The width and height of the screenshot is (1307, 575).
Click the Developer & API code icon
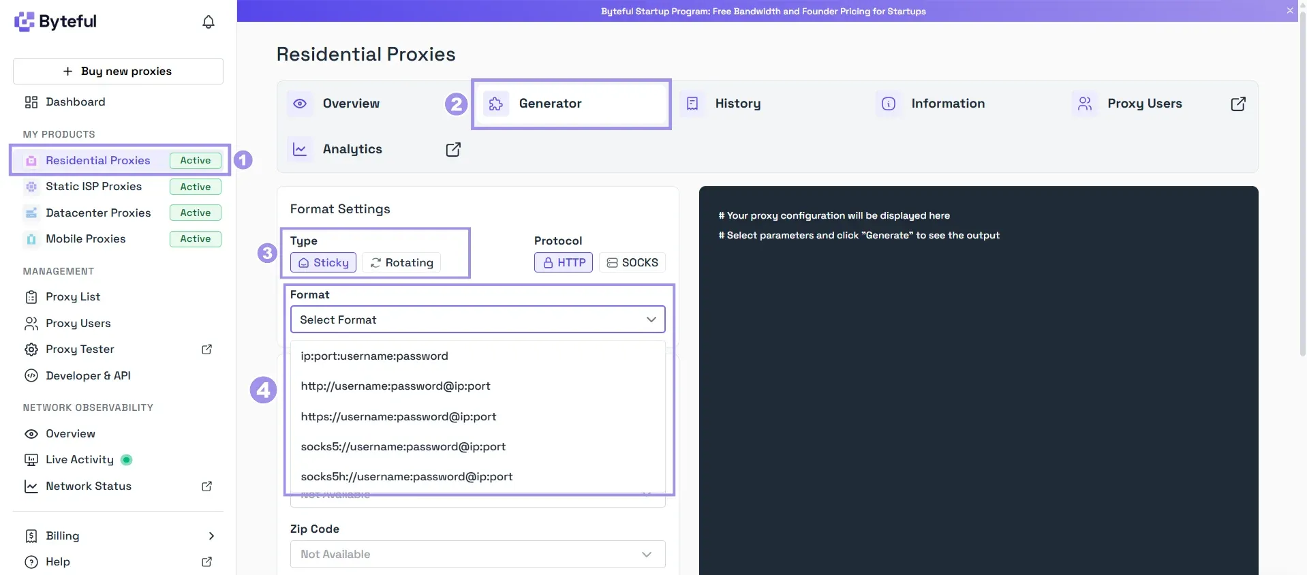tap(31, 375)
